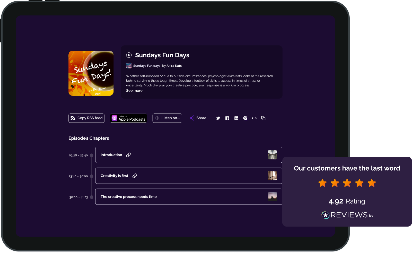Open the Sundays Fun Days cover artwork
This screenshot has width=412, height=253.
tap(91, 73)
